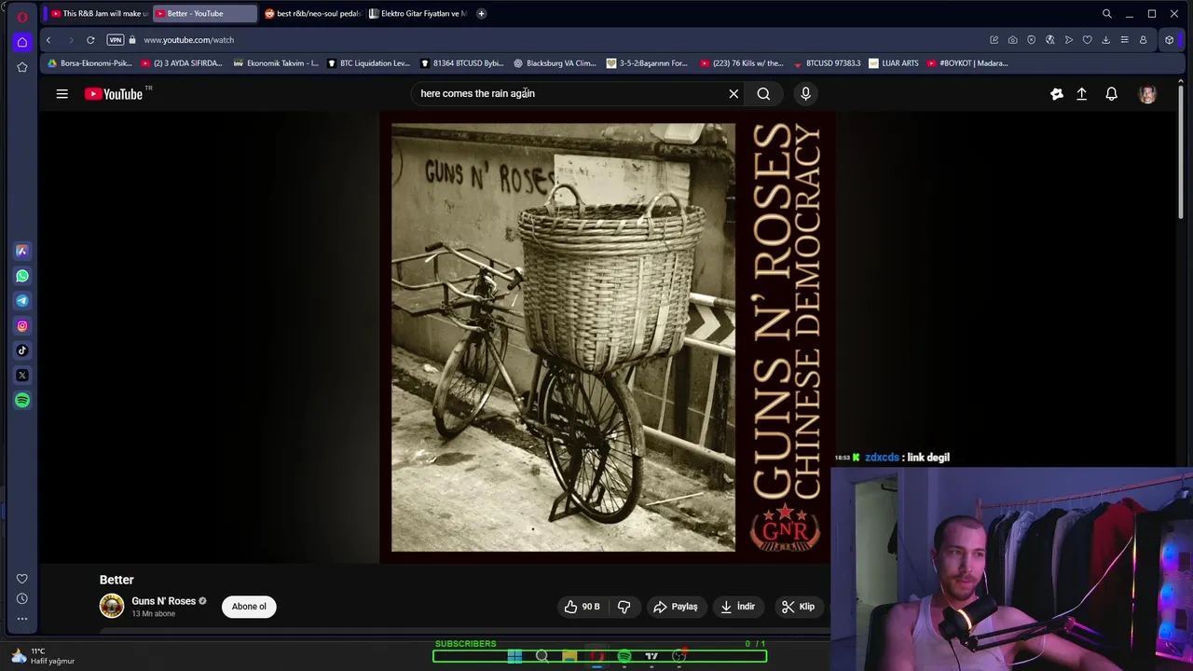Open YouTube notifications bell

[x=1111, y=94]
